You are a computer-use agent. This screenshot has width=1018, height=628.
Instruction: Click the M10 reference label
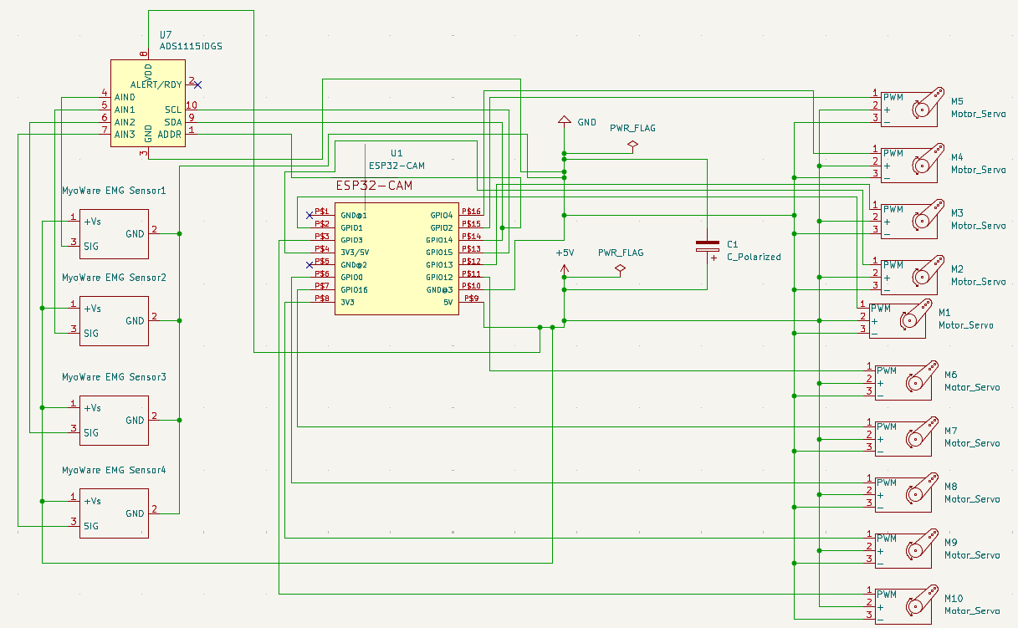953,599
